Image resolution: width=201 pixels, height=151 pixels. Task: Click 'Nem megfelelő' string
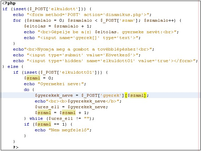69,130
